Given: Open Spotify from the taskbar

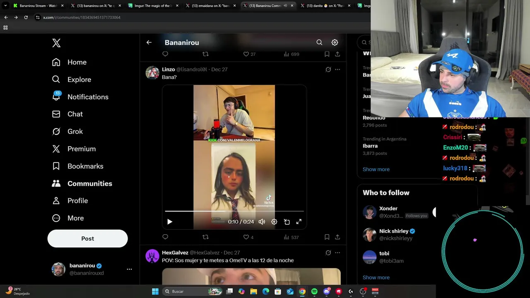Looking at the screenshot, I should pos(314,291).
